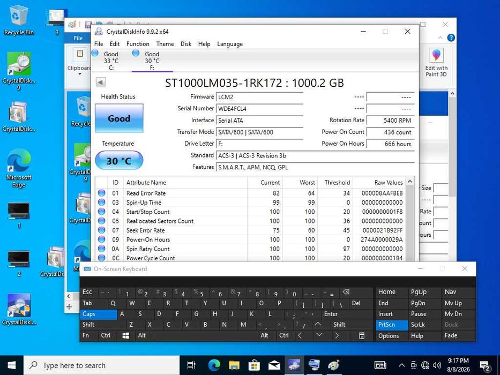Click the Good health status button
The height and width of the screenshot is (375, 500).
tap(119, 118)
